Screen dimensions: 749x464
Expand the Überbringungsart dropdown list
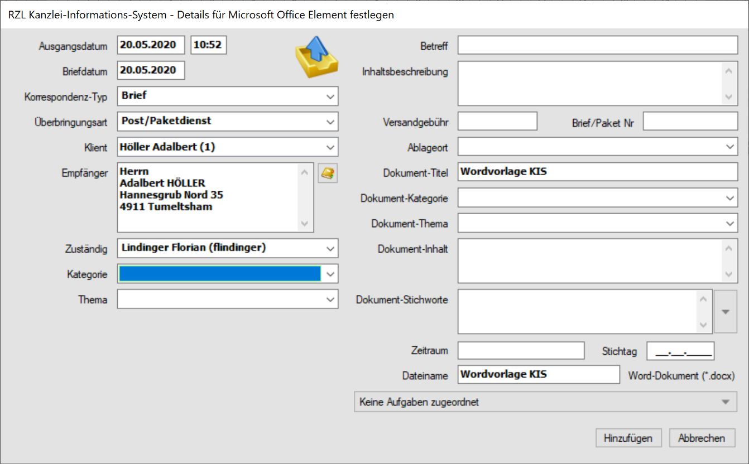[330, 122]
